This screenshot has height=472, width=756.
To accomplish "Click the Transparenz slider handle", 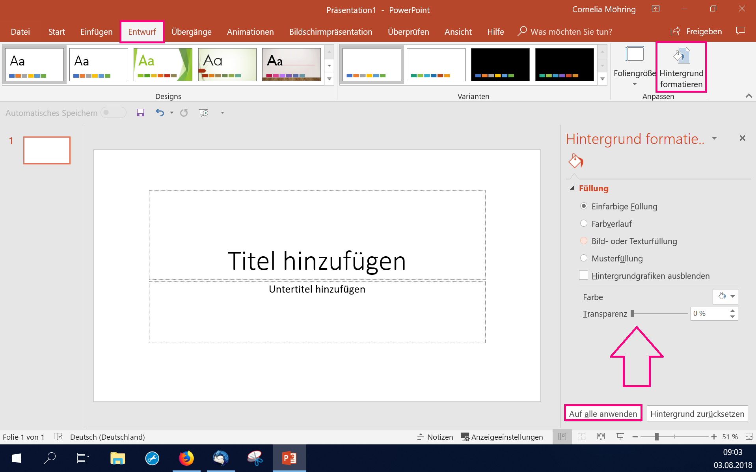I will click(632, 313).
